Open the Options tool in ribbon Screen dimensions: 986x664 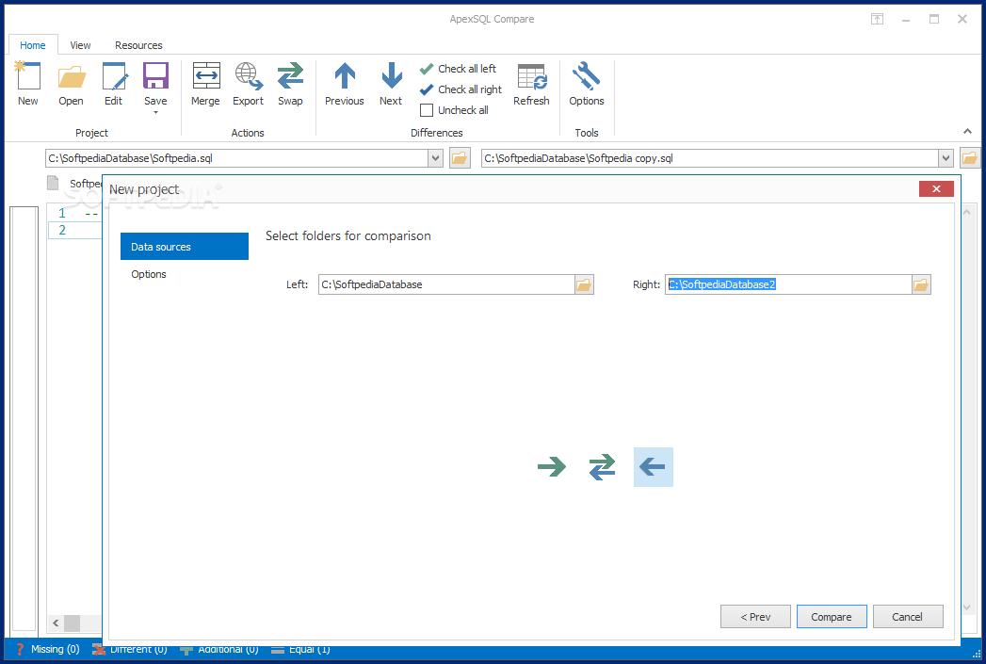pyautogui.click(x=586, y=84)
